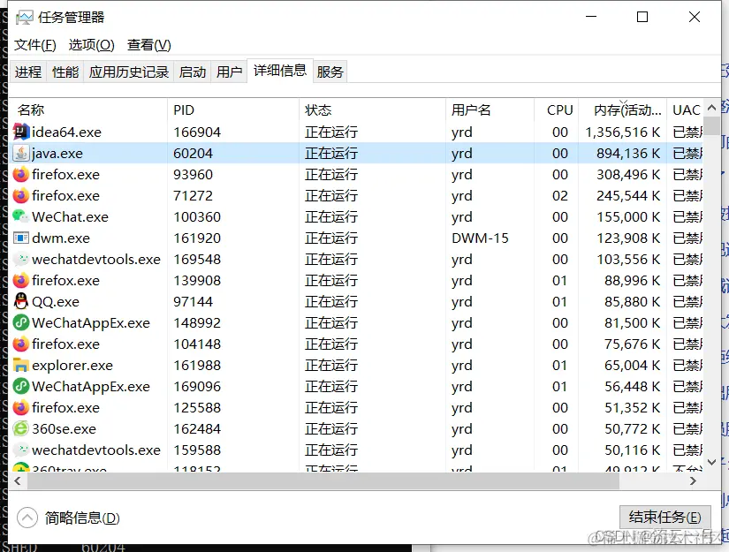Click the vertical scrollbar down arrow
This screenshot has height=552, width=729.
click(x=710, y=462)
